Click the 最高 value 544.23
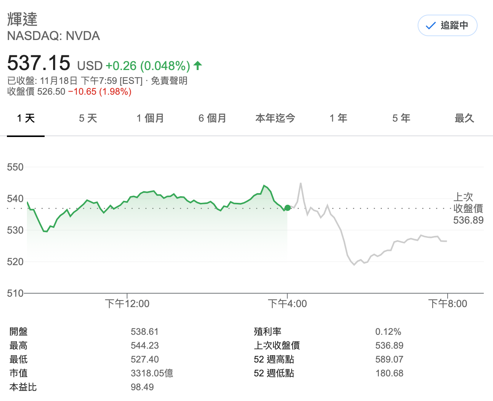 point(145,346)
